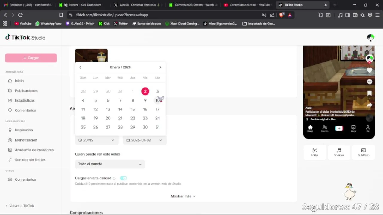Viewport: 383px width, 215px height.
Task: Switch to Recibidos Gmail tab
Action: [x=28, y=5]
